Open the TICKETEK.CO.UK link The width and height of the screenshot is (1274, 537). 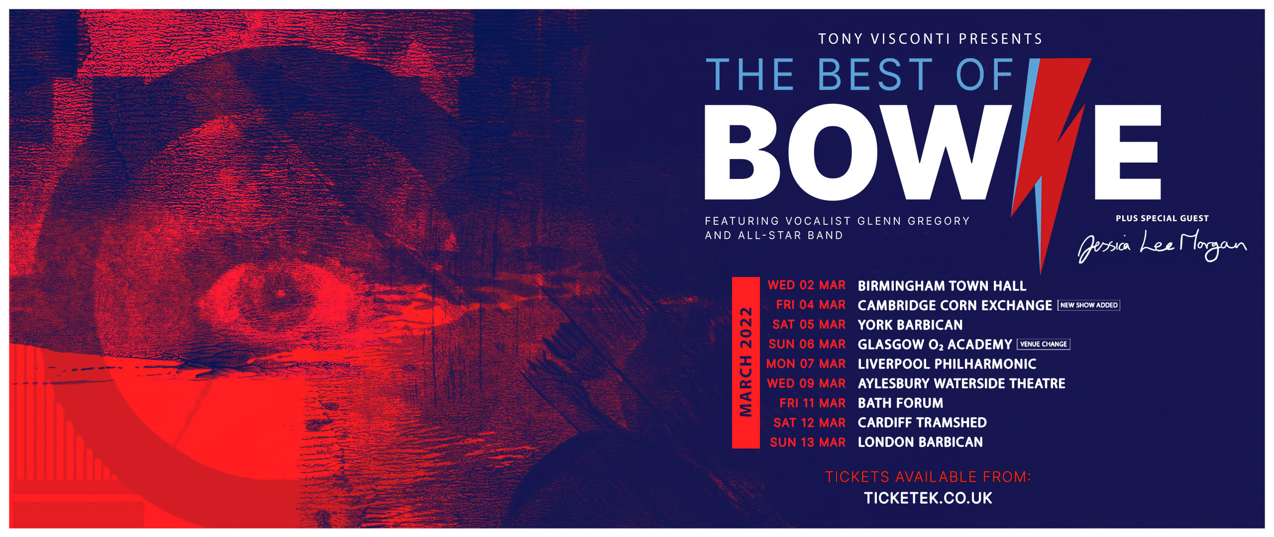pyautogui.click(x=928, y=498)
